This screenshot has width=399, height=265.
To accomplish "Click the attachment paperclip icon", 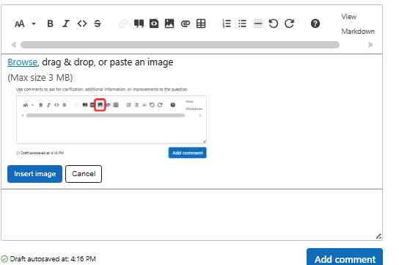I will pos(186,24).
